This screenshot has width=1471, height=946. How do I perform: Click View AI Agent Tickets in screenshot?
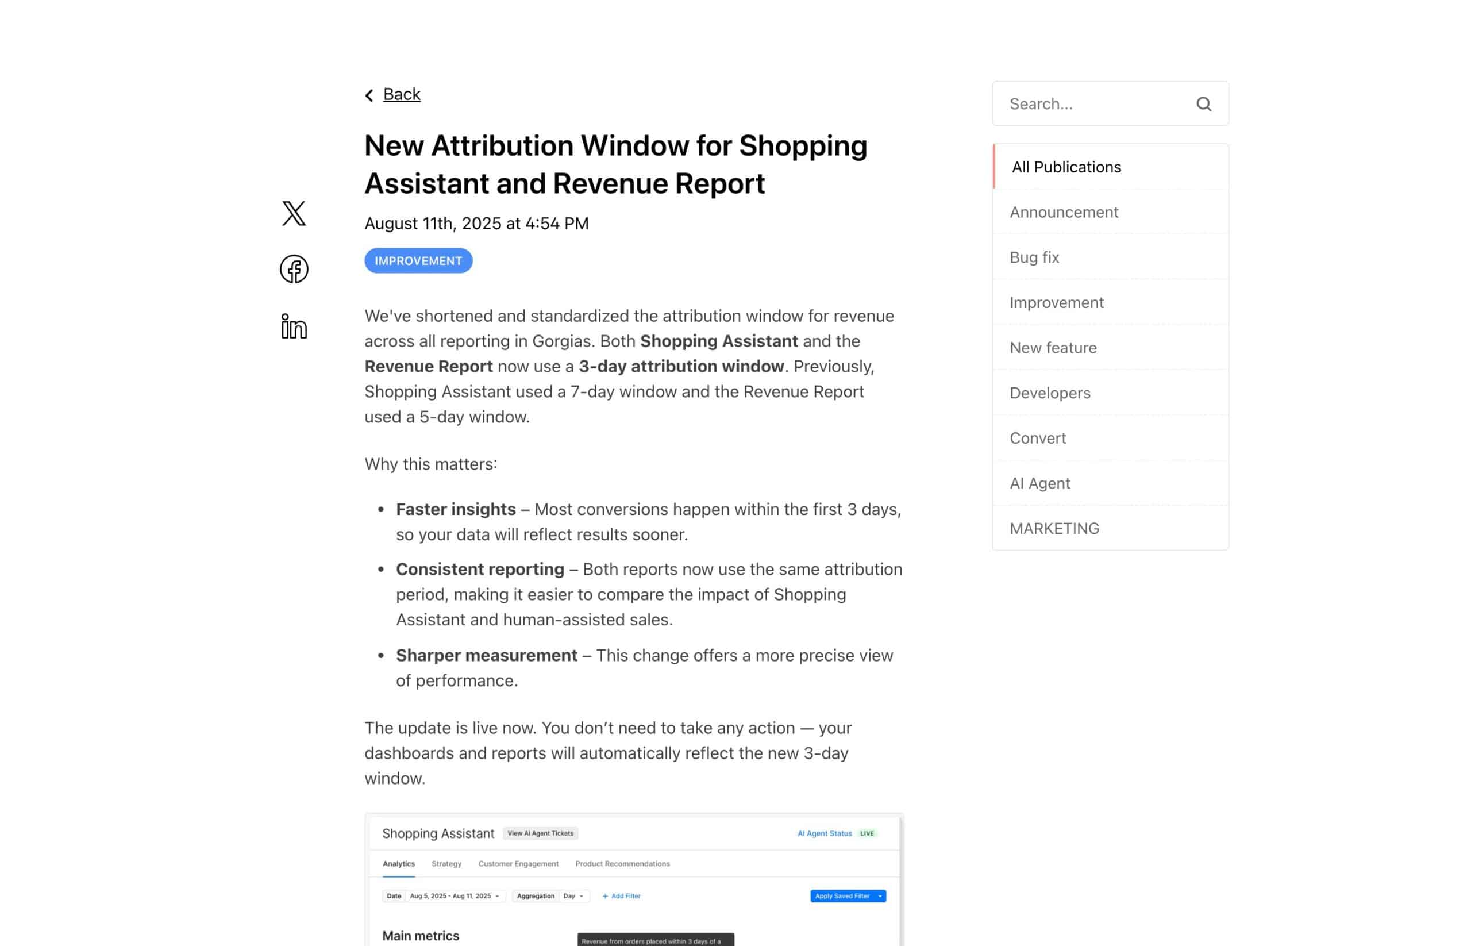[540, 833]
